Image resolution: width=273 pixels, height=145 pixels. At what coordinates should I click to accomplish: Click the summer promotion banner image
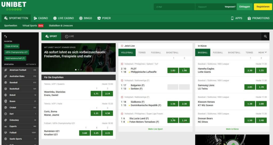79,58
